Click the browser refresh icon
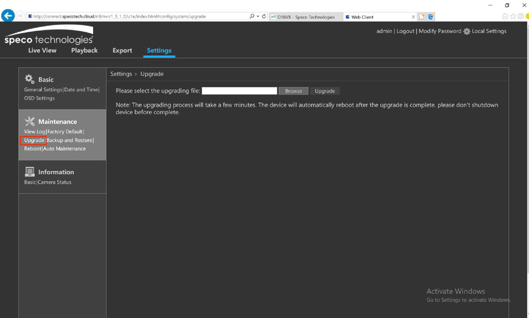 pos(264,17)
